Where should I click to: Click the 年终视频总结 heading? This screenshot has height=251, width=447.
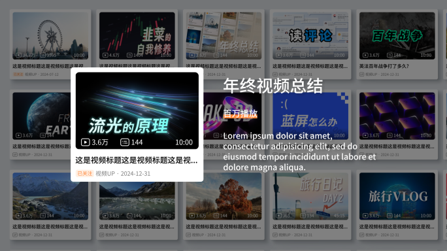[x=273, y=86]
